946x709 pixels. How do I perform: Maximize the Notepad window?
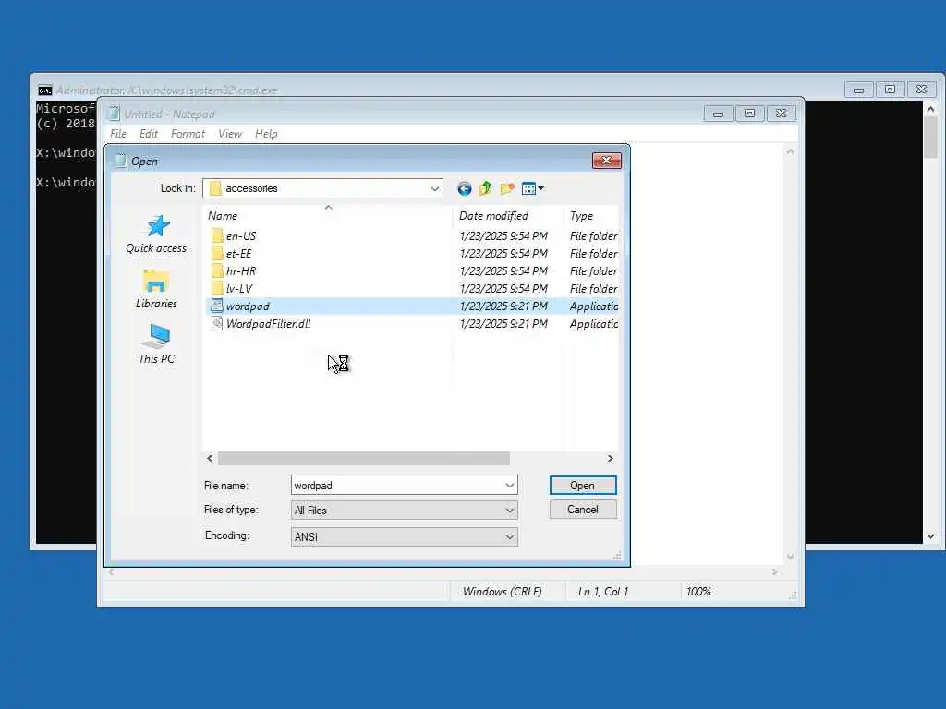[749, 114]
